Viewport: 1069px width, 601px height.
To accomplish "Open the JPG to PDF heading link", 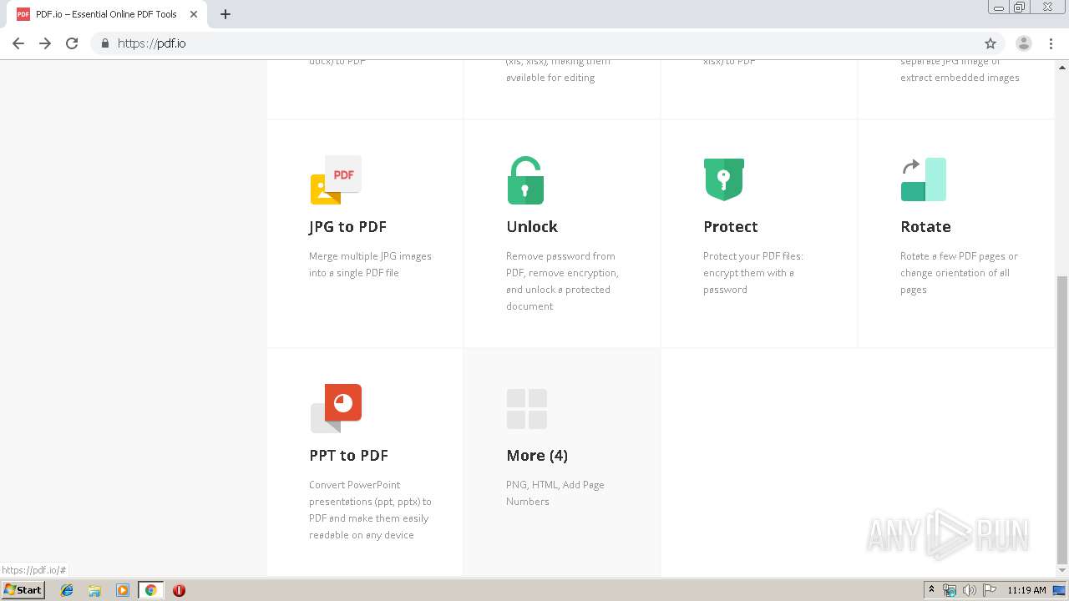I will pos(347,227).
